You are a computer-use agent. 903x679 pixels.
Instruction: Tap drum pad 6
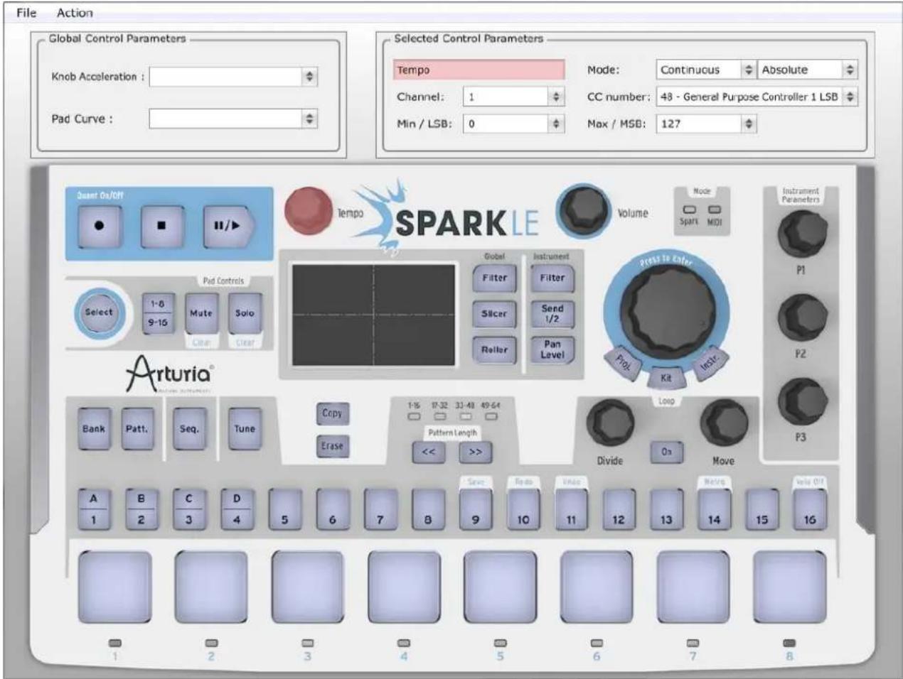point(597,587)
